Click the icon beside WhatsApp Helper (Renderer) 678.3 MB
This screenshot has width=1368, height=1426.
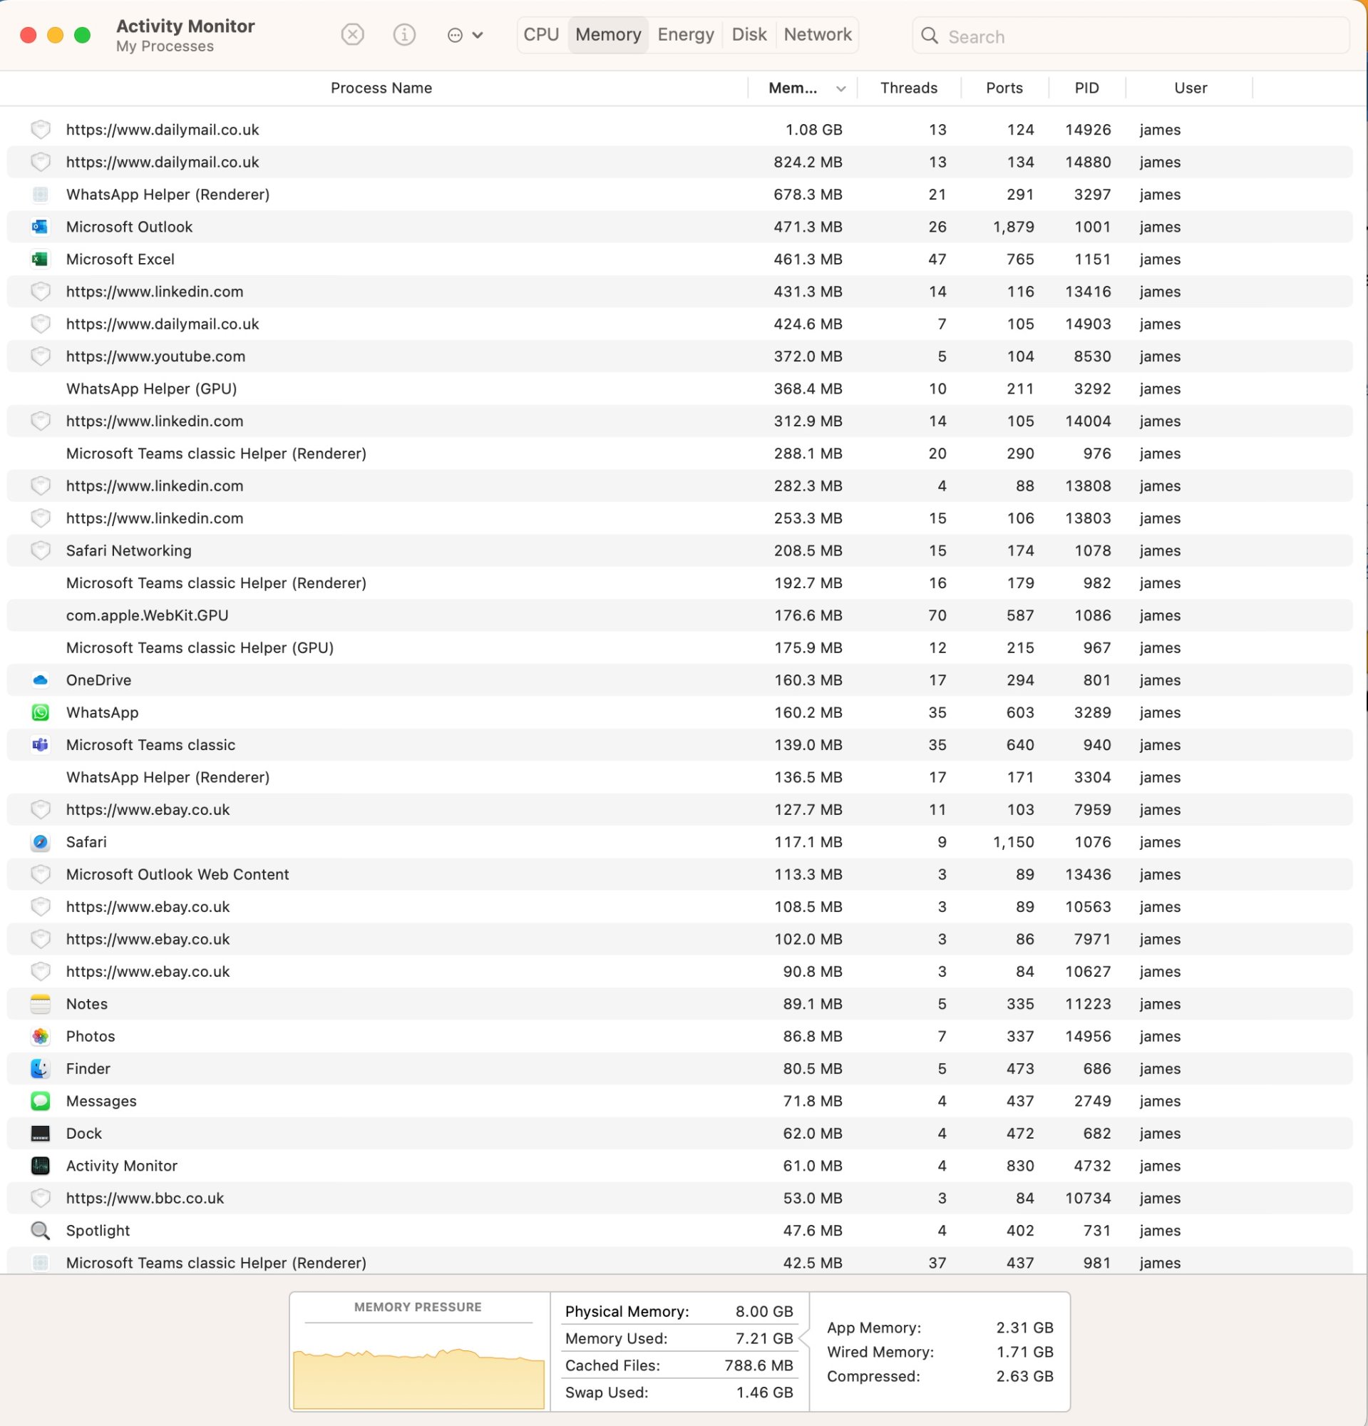(x=40, y=194)
